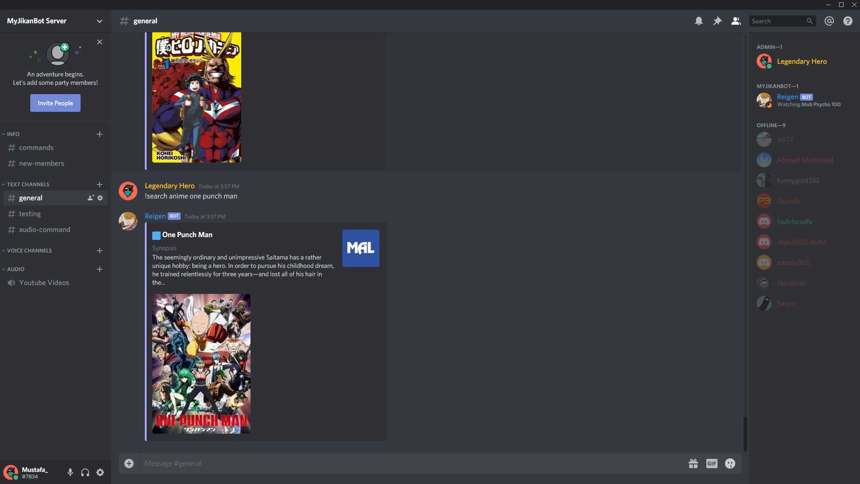Select Reigen bot in member list
The image size is (860, 484).
(804, 100)
